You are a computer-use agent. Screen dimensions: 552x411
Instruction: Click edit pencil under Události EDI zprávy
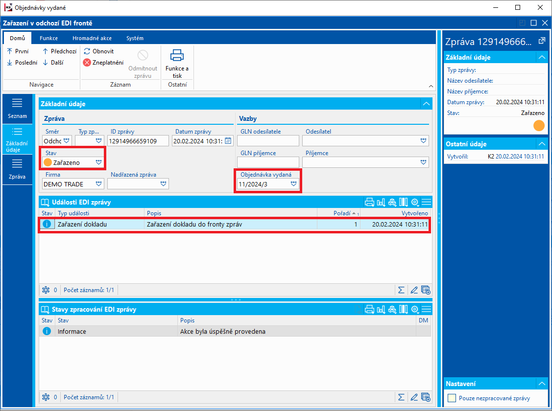[414, 290]
